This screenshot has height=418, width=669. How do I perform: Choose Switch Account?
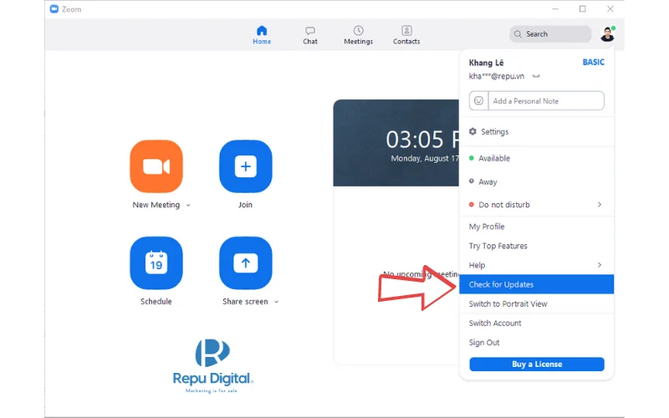click(536, 324)
